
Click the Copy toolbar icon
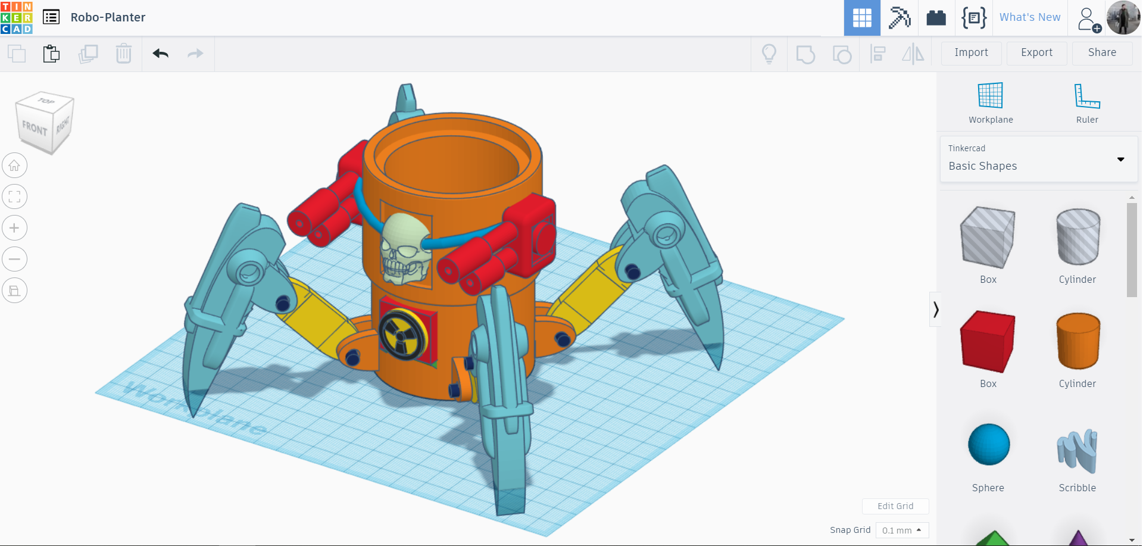click(x=17, y=54)
